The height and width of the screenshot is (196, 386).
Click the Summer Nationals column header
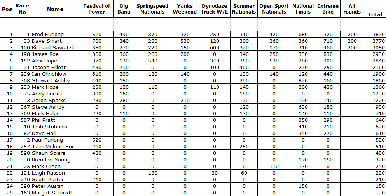[244, 9]
